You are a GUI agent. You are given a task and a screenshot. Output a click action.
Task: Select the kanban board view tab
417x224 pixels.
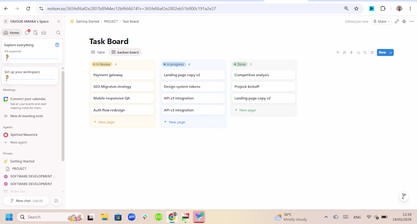point(125,52)
